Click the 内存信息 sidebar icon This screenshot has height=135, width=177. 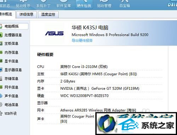pyautogui.click(x=1, y=52)
